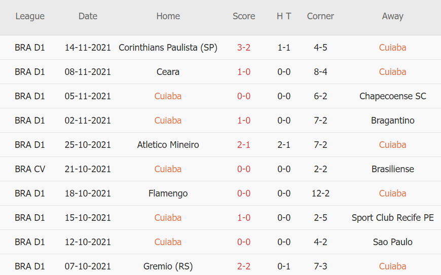Open the Gremio (RS) team link
Viewport: 441px width, 275px height.
(168, 266)
